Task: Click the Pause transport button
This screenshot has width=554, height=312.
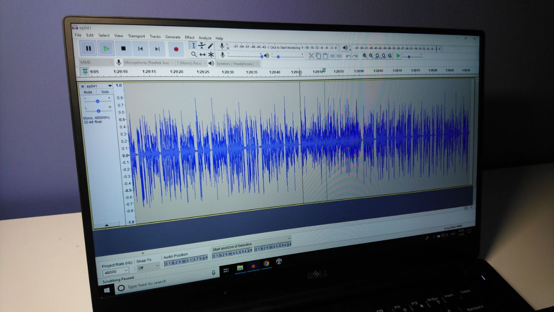Action: (88, 48)
